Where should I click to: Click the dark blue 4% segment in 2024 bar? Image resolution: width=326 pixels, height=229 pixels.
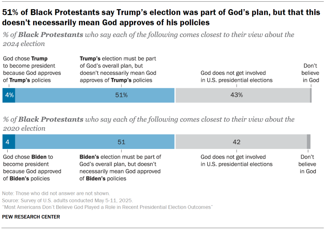9,95
